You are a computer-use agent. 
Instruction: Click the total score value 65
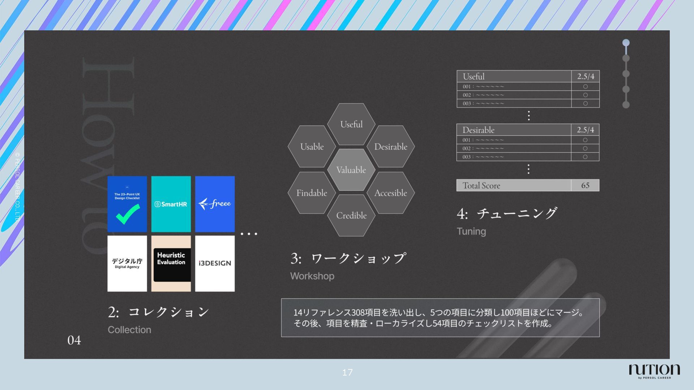[585, 185]
